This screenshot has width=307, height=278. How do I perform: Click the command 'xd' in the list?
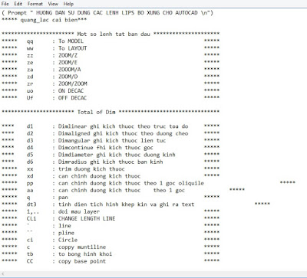pos(30,176)
